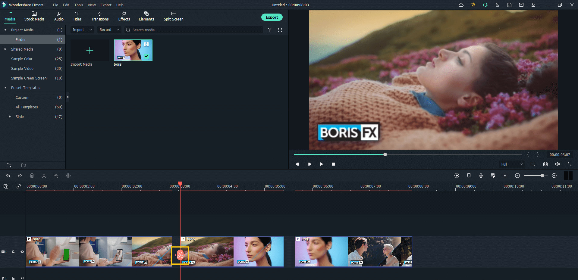Step back one frame
578x280 pixels.
tap(297, 164)
